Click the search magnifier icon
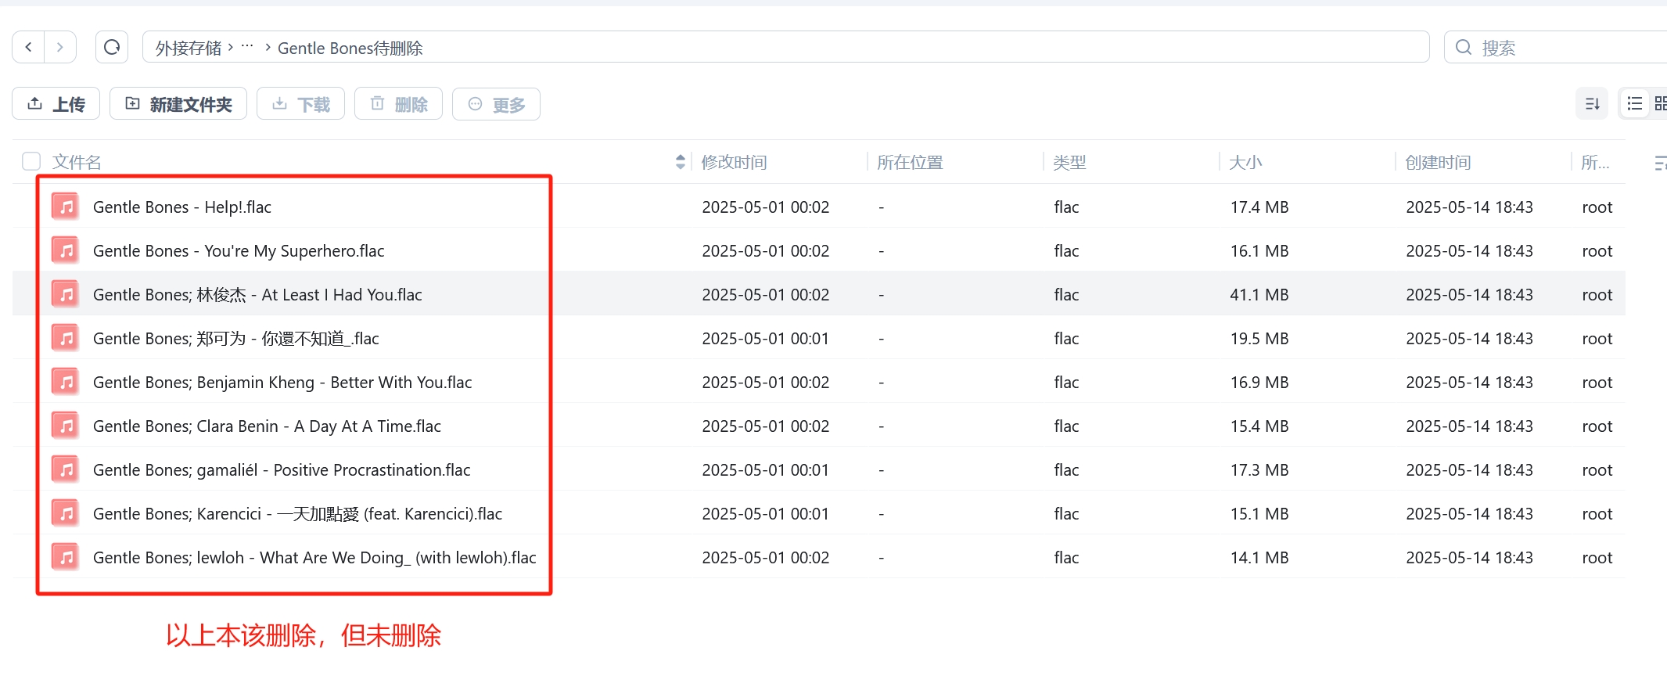The width and height of the screenshot is (1667, 676). coord(1463,47)
